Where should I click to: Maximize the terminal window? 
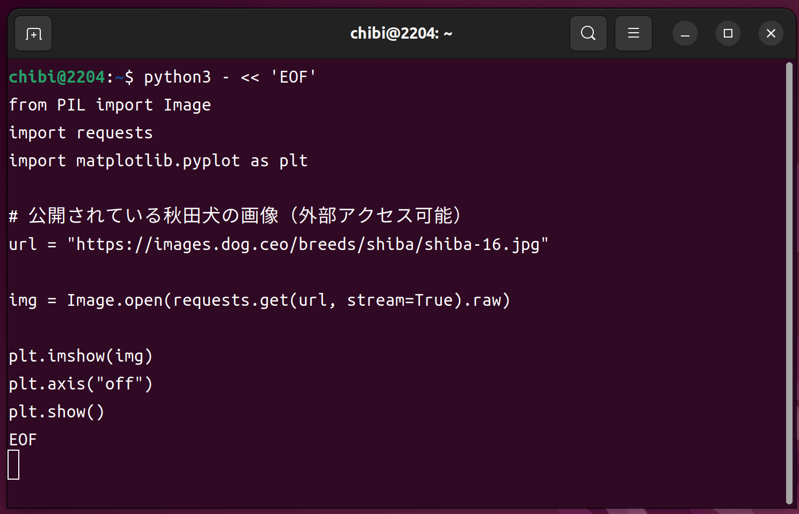pyautogui.click(x=728, y=34)
